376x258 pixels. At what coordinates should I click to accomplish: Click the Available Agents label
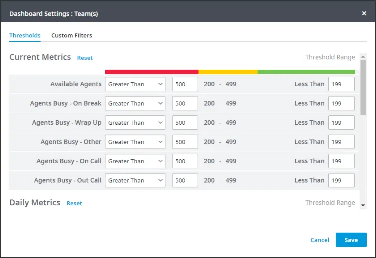pos(76,84)
